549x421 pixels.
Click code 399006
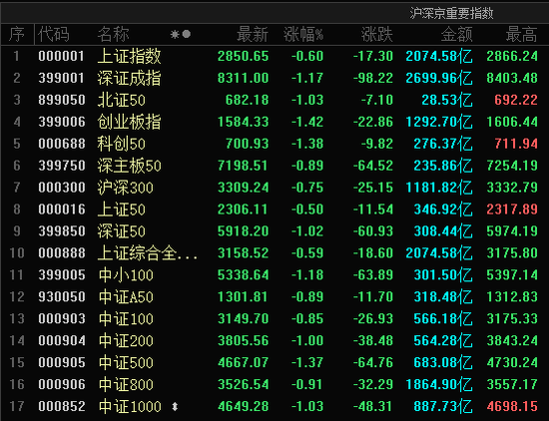point(62,122)
